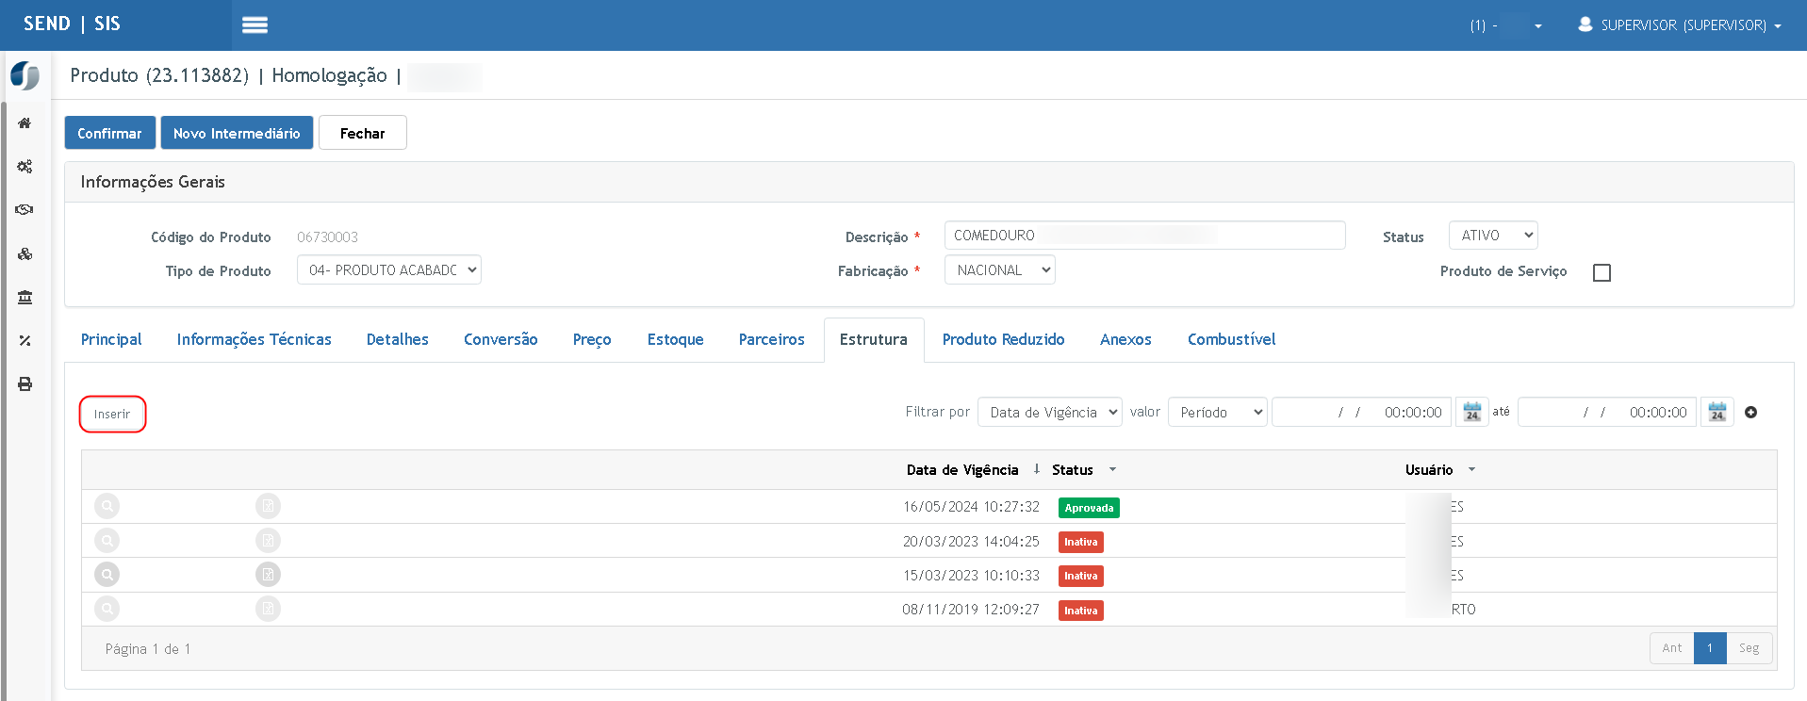Click the add filter plus icon
This screenshot has height=701, width=1807.
(1750, 412)
